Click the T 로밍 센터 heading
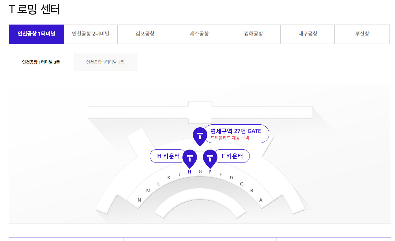The image size is (395, 241). (34, 9)
